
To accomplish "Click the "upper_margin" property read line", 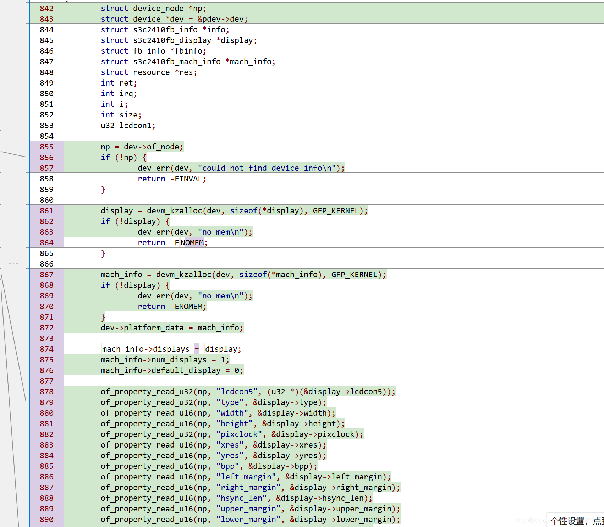I will coord(251,509).
